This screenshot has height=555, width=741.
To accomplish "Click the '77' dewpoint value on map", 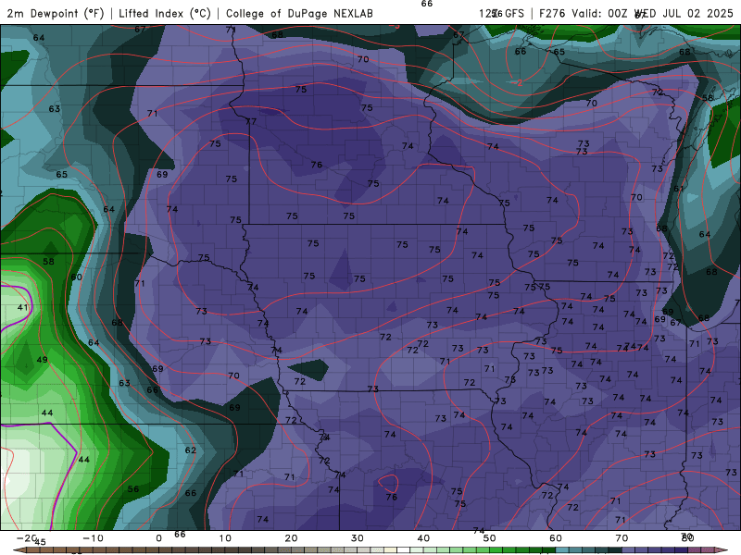I will pos(251,121).
